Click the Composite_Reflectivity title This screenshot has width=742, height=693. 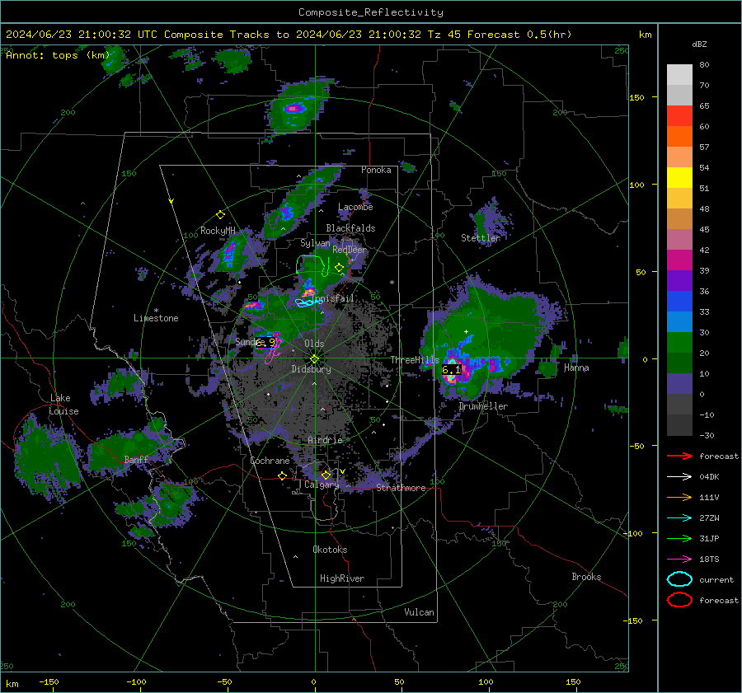click(x=371, y=12)
